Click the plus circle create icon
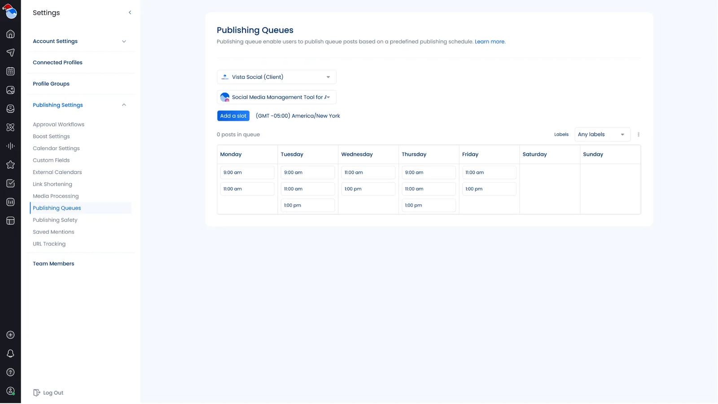 coord(10,335)
